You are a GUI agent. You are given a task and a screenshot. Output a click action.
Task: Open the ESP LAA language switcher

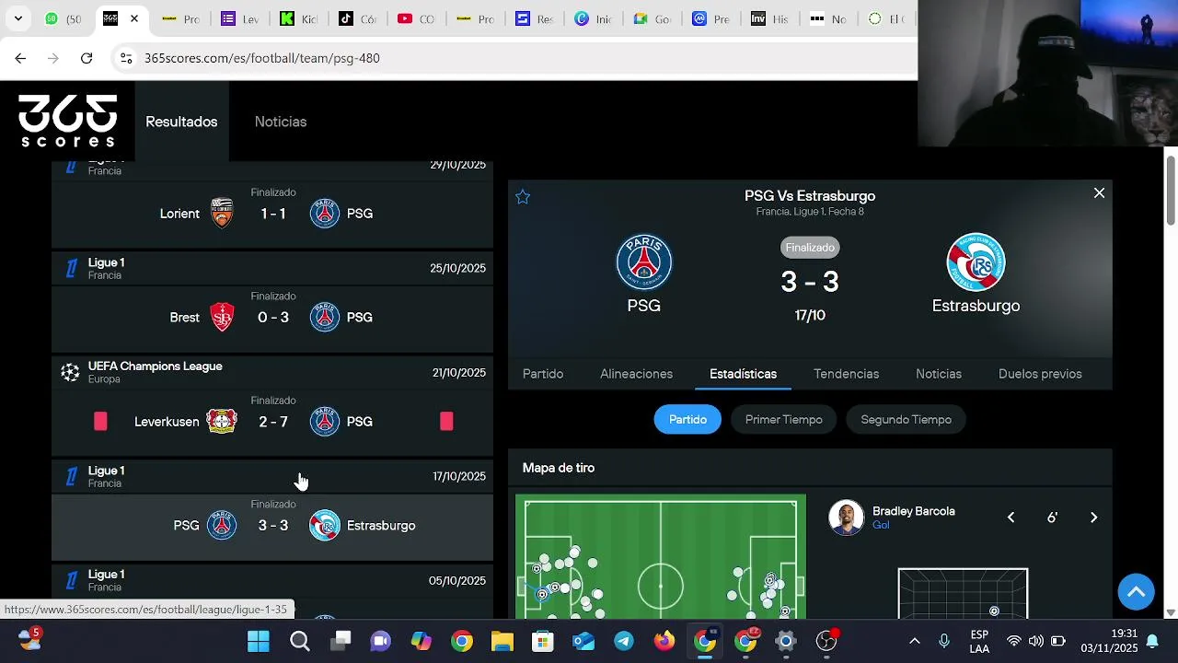click(x=979, y=642)
